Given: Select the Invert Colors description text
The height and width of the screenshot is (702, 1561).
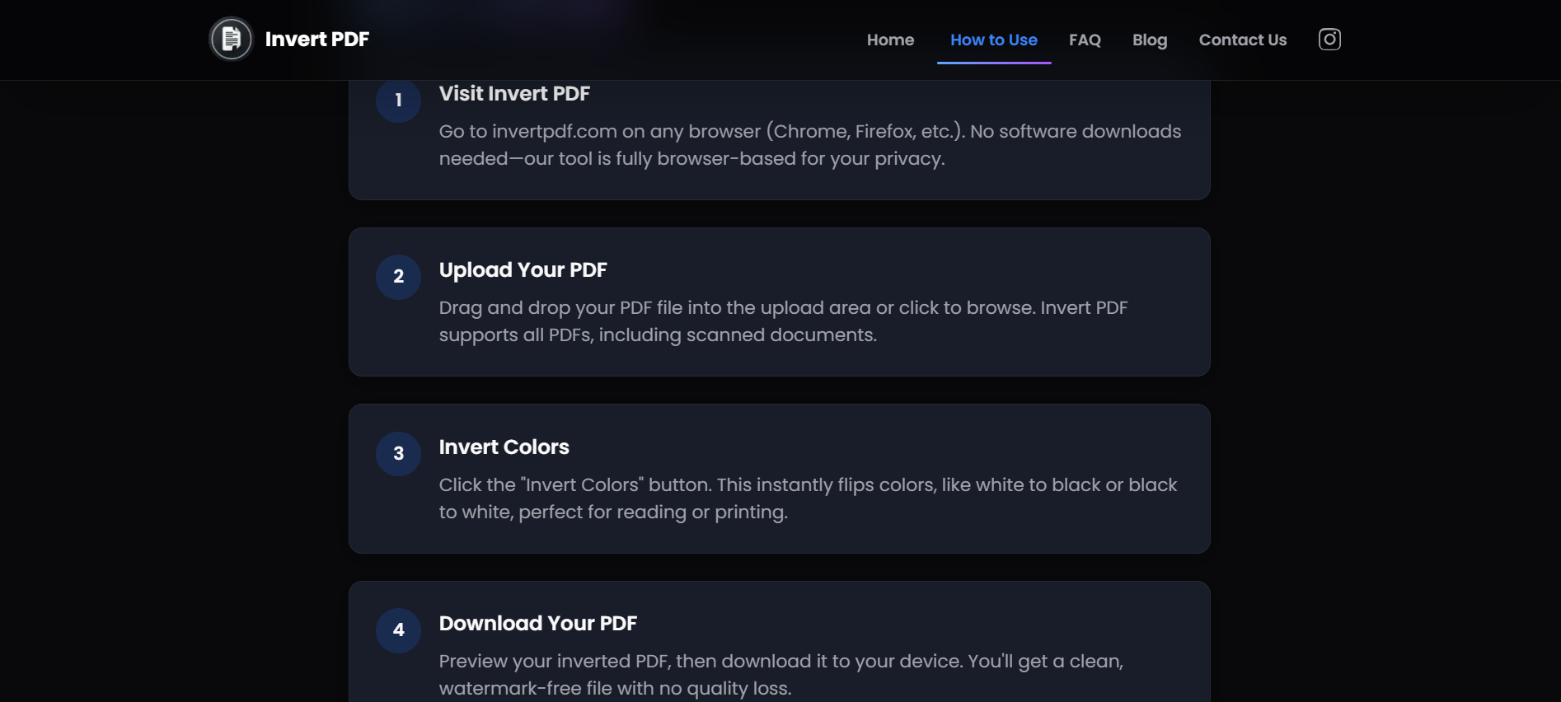Looking at the screenshot, I should coord(808,498).
